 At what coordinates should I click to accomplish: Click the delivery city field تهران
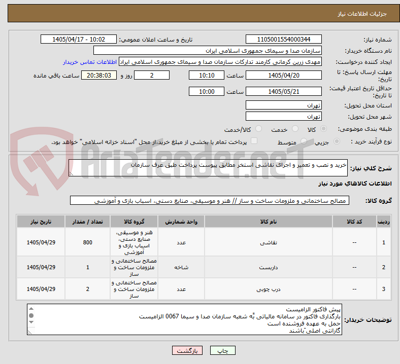pyautogui.click(x=283, y=116)
